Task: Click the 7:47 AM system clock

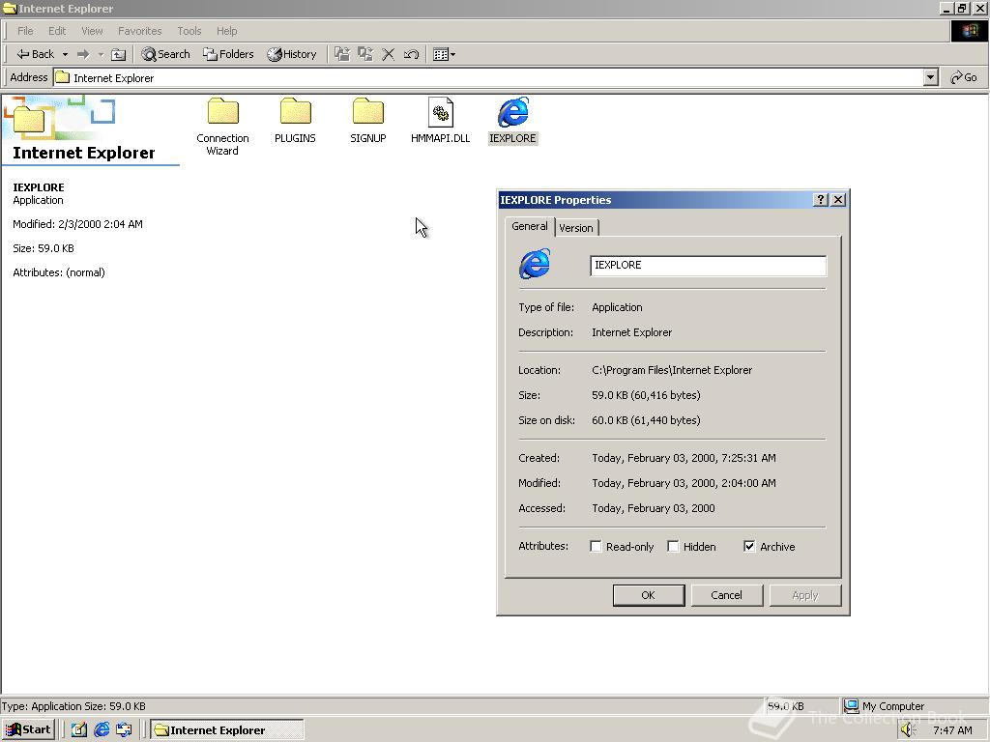Action: pyautogui.click(x=952, y=730)
